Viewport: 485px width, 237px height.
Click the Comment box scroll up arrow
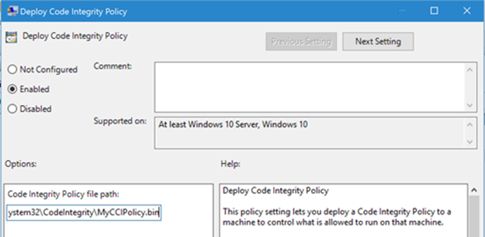pos(470,70)
